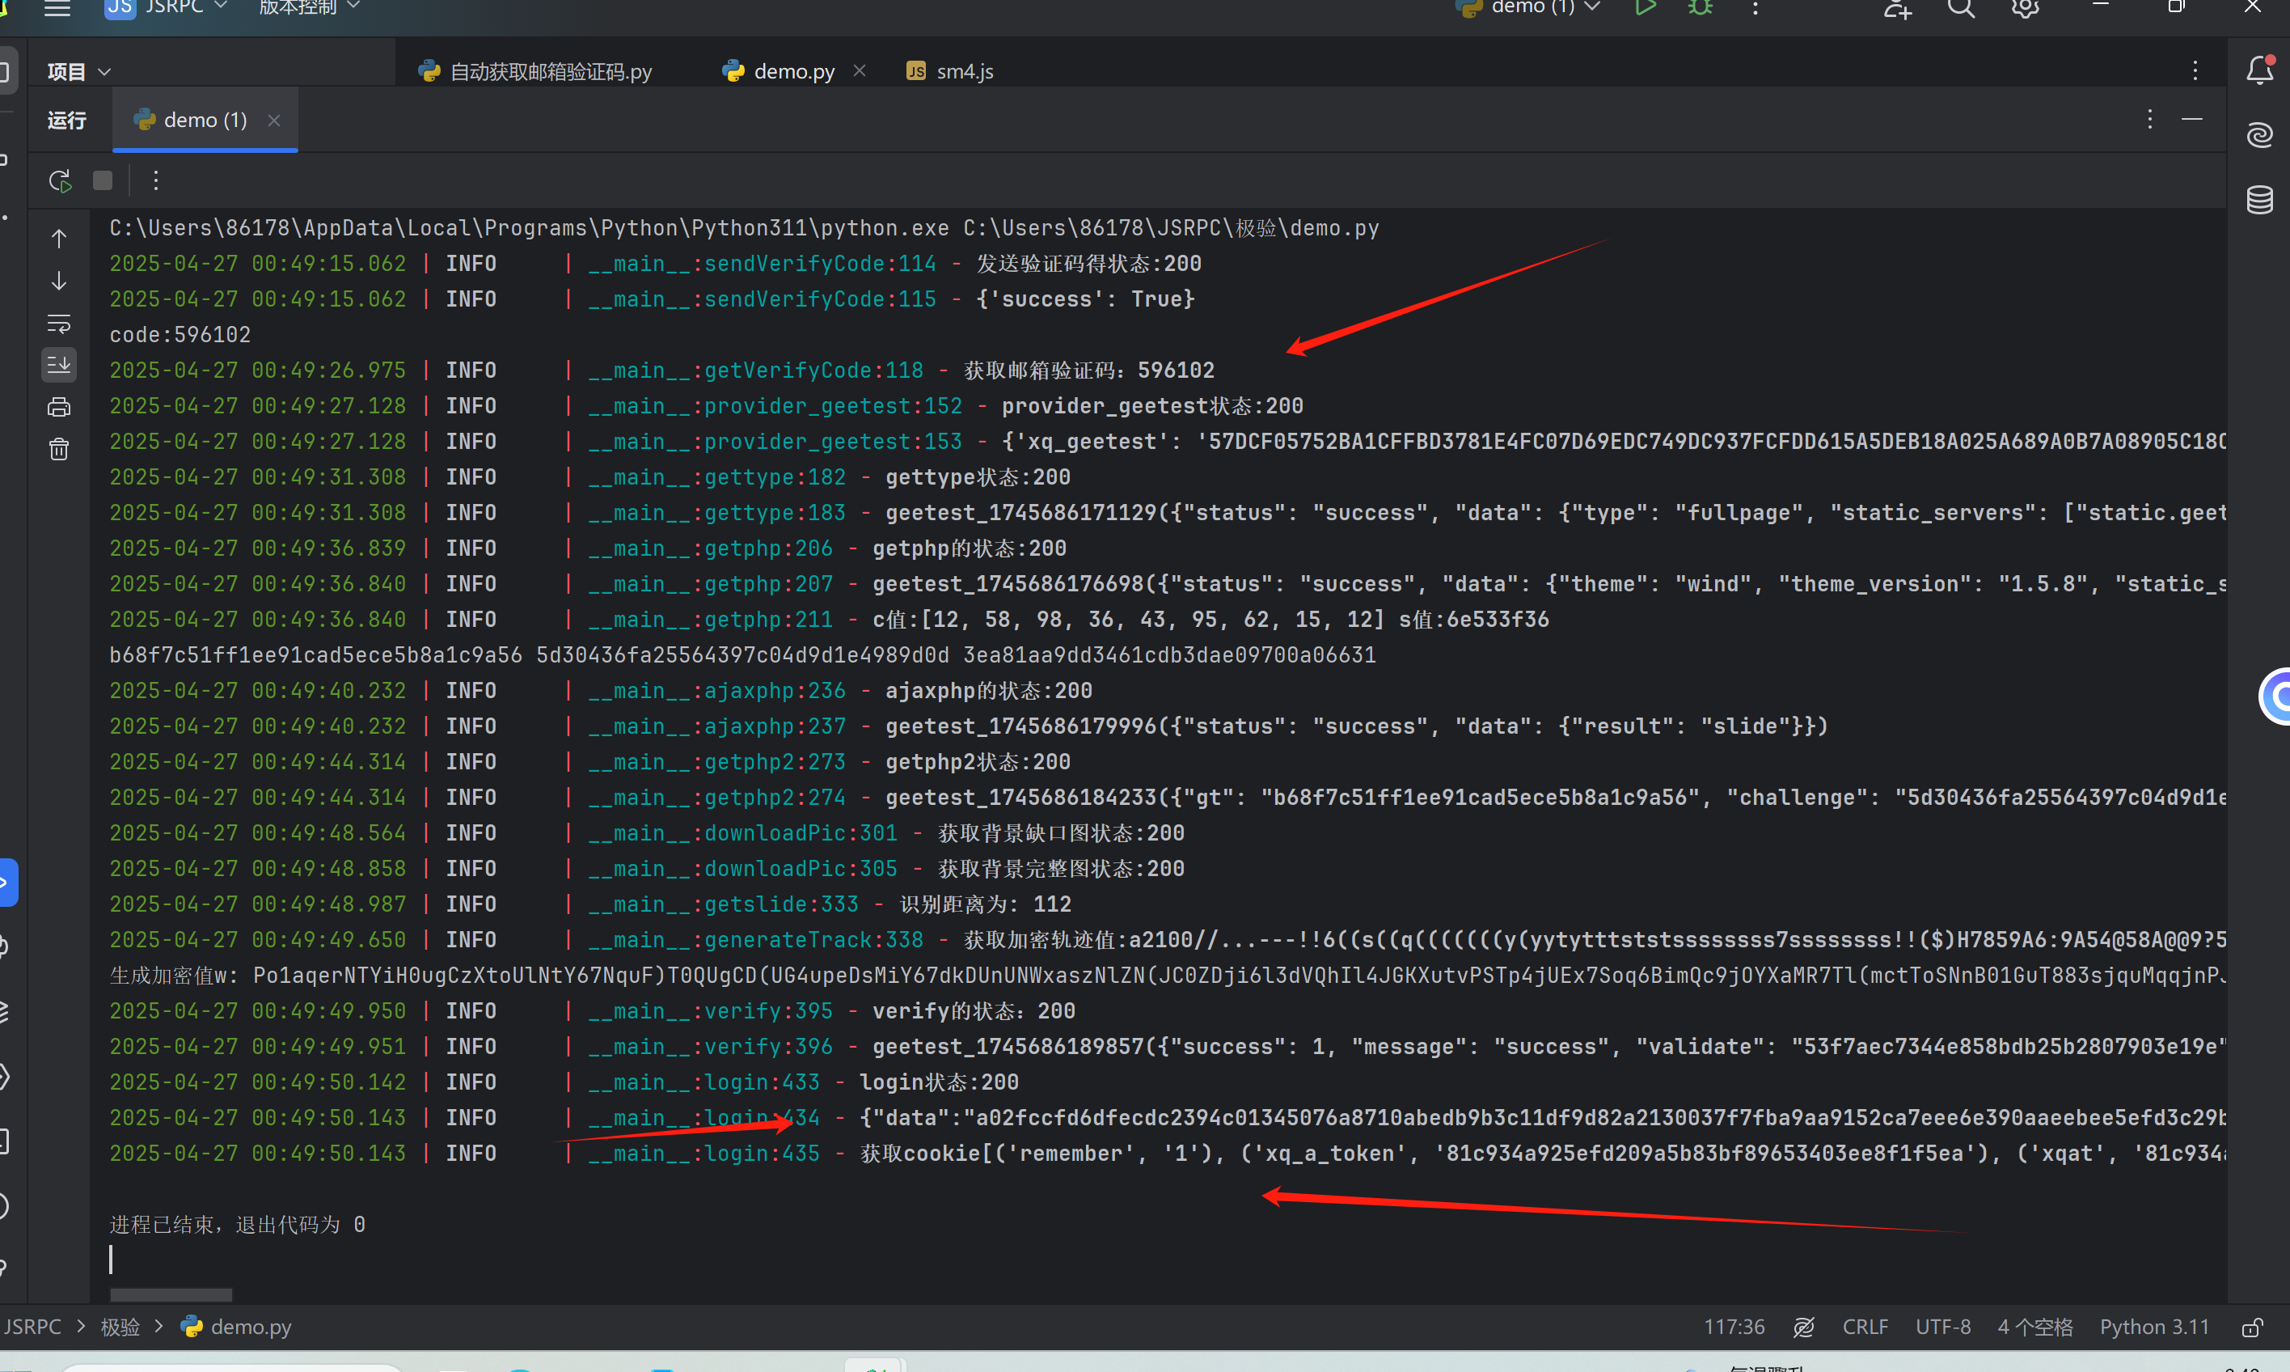Click the Python 3.11 interpreter selector
Viewport: 2290px width, 1372px height.
tap(2153, 1327)
